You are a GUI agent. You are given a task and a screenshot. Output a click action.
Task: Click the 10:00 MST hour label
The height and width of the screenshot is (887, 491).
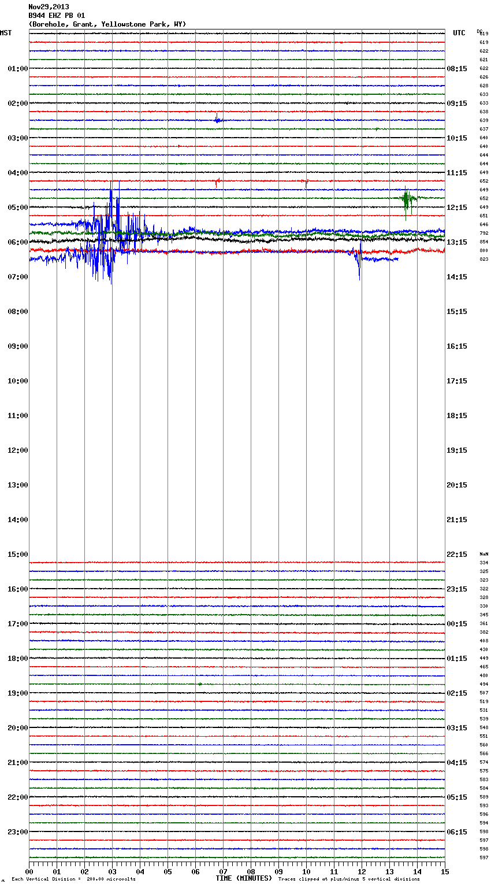(17, 381)
